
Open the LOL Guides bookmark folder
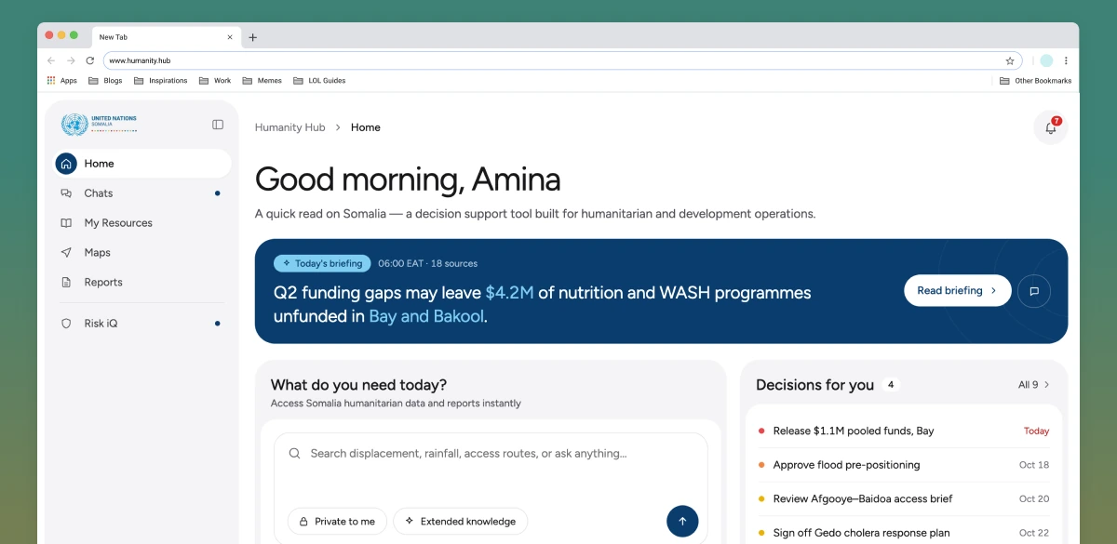318,81
